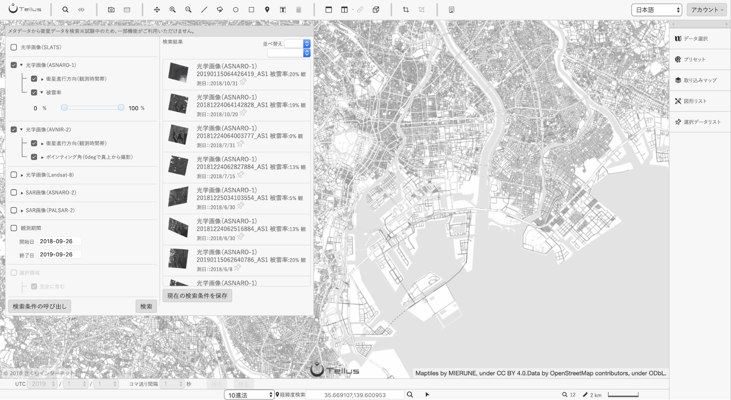Open 取り込みマップ sidebar item
731x400 pixels.
click(x=700, y=80)
